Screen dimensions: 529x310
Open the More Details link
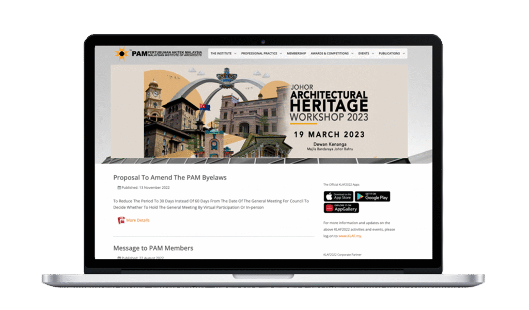(x=138, y=220)
